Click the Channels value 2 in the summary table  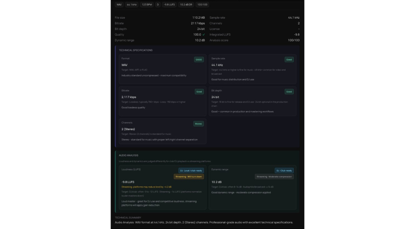299,23
